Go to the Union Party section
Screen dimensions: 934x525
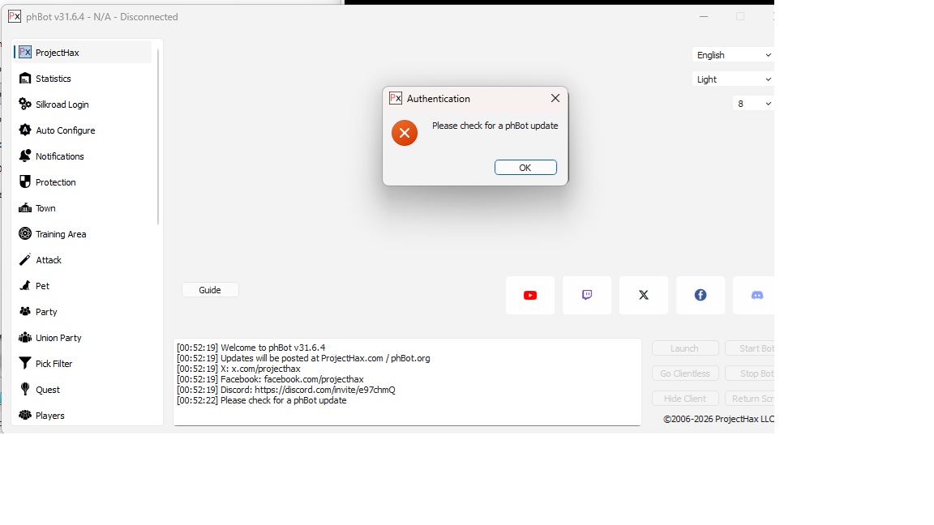[58, 338]
